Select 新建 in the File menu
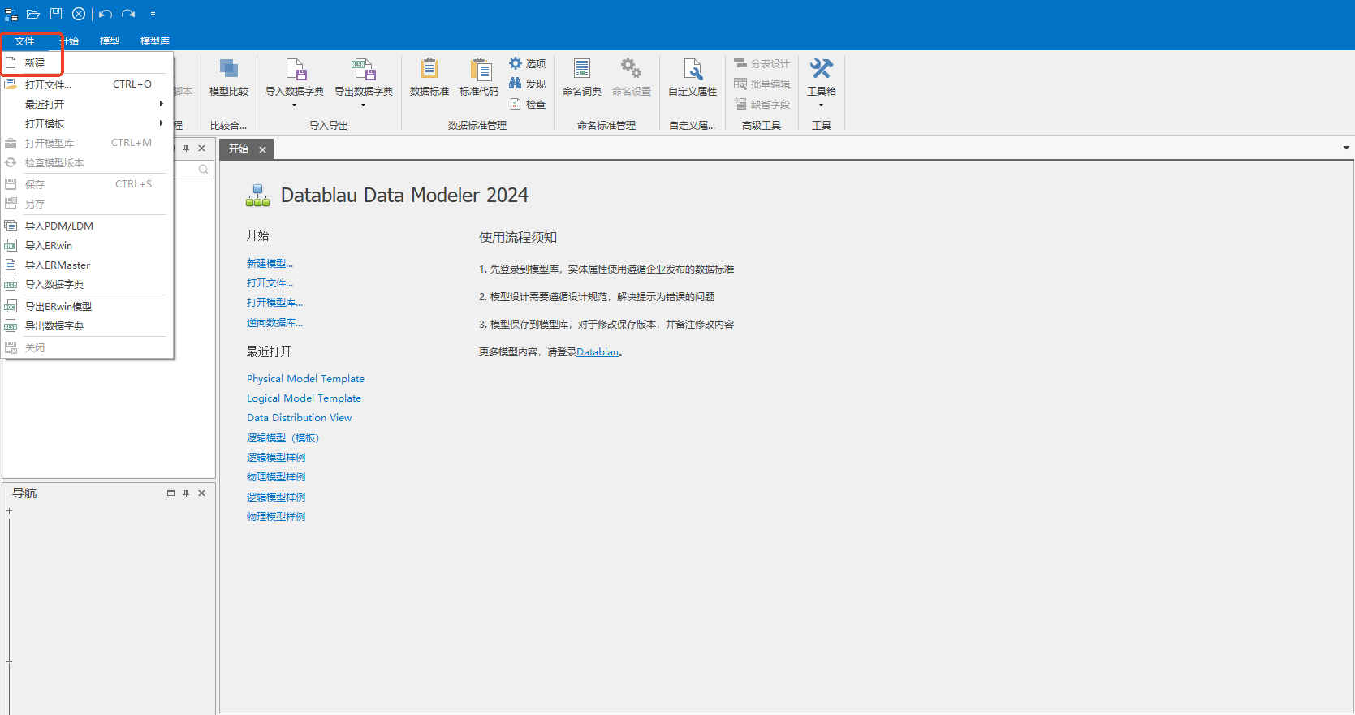The height and width of the screenshot is (715, 1355). tap(88, 62)
